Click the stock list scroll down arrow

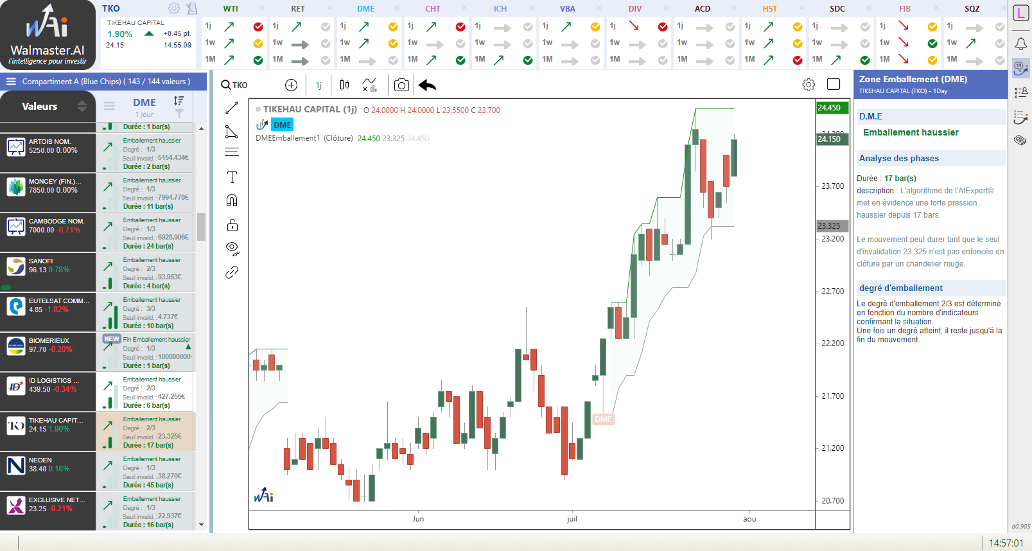201,525
